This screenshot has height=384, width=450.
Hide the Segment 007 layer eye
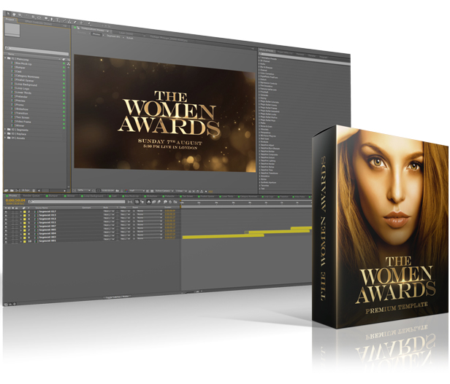6,226
